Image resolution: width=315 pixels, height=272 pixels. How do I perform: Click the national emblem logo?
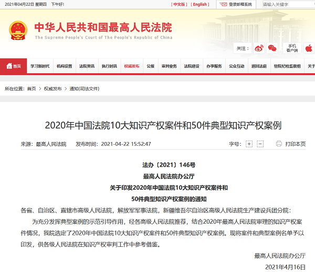19,31
